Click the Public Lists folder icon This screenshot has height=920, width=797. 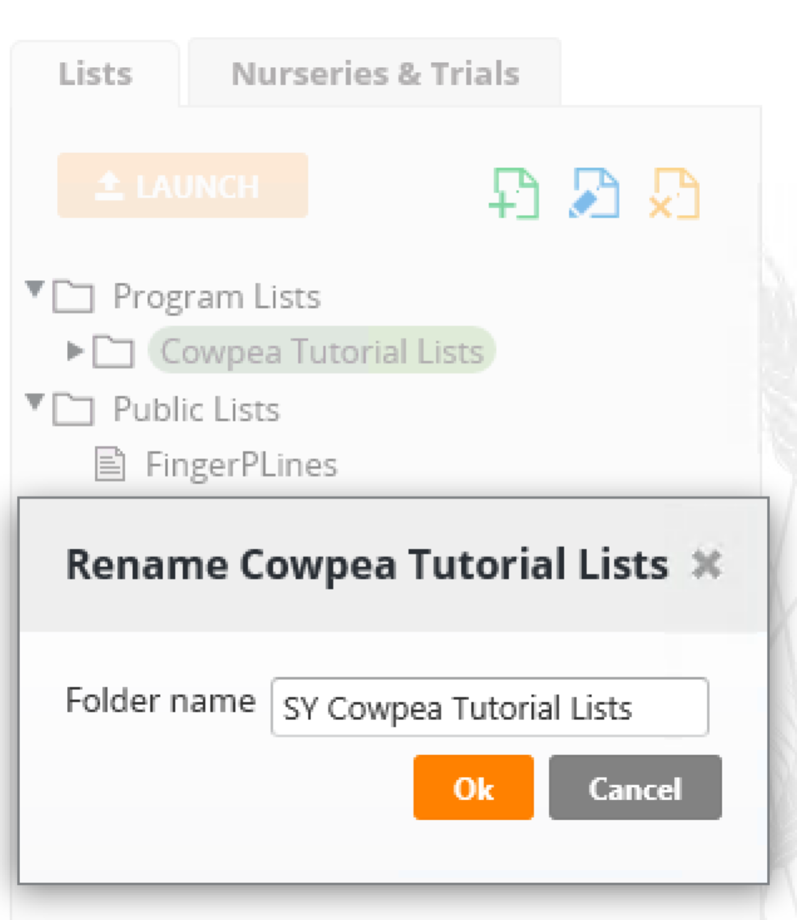coord(73,410)
